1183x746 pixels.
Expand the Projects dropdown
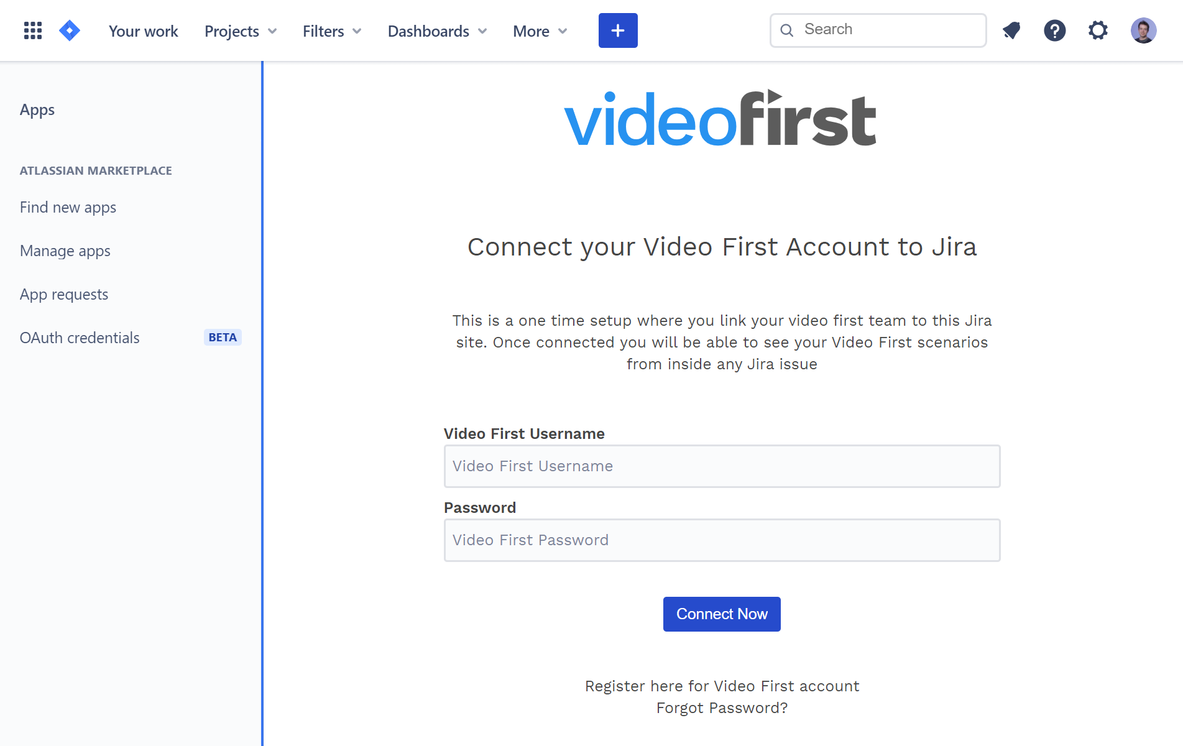(240, 30)
